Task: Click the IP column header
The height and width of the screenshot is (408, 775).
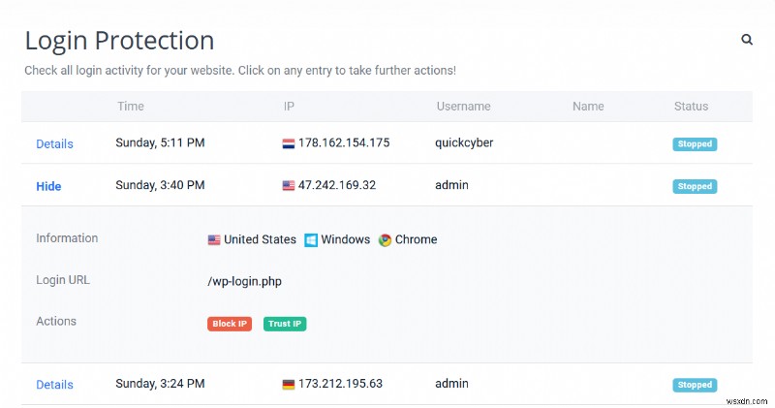Action: (x=289, y=107)
